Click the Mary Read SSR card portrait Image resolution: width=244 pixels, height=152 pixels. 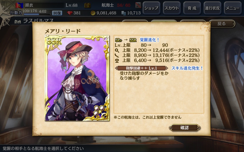[77, 78]
